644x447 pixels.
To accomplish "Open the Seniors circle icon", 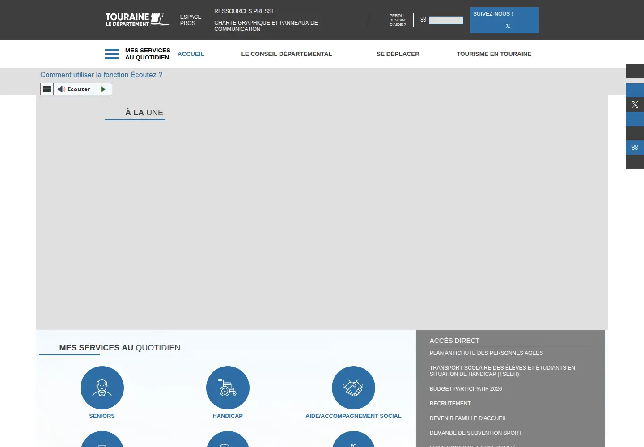I will pyautogui.click(x=102, y=388).
